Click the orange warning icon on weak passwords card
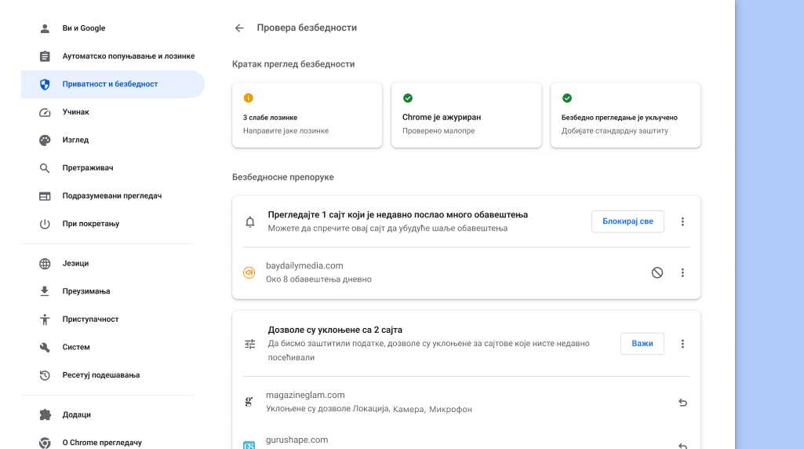The height and width of the screenshot is (449, 804). 248,98
